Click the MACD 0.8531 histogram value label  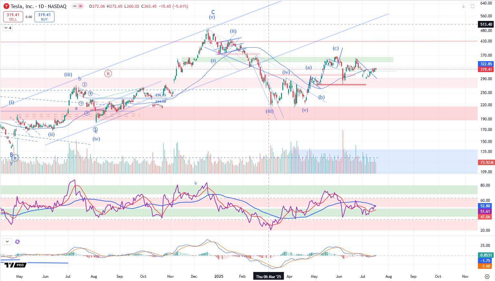(x=486, y=255)
